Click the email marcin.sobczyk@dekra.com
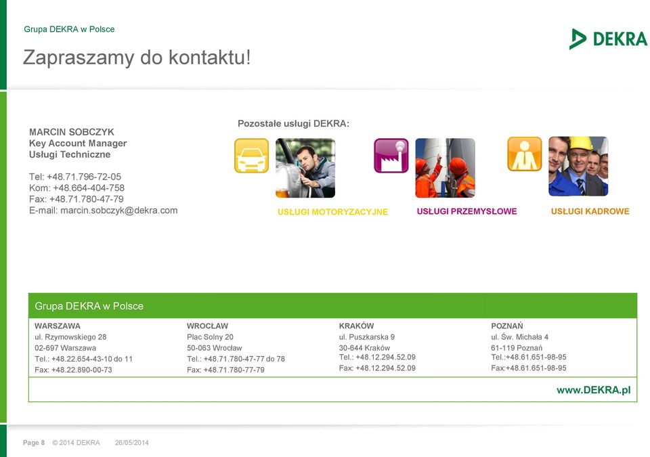This screenshot has height=457, width=650. [x=119, y=211]
